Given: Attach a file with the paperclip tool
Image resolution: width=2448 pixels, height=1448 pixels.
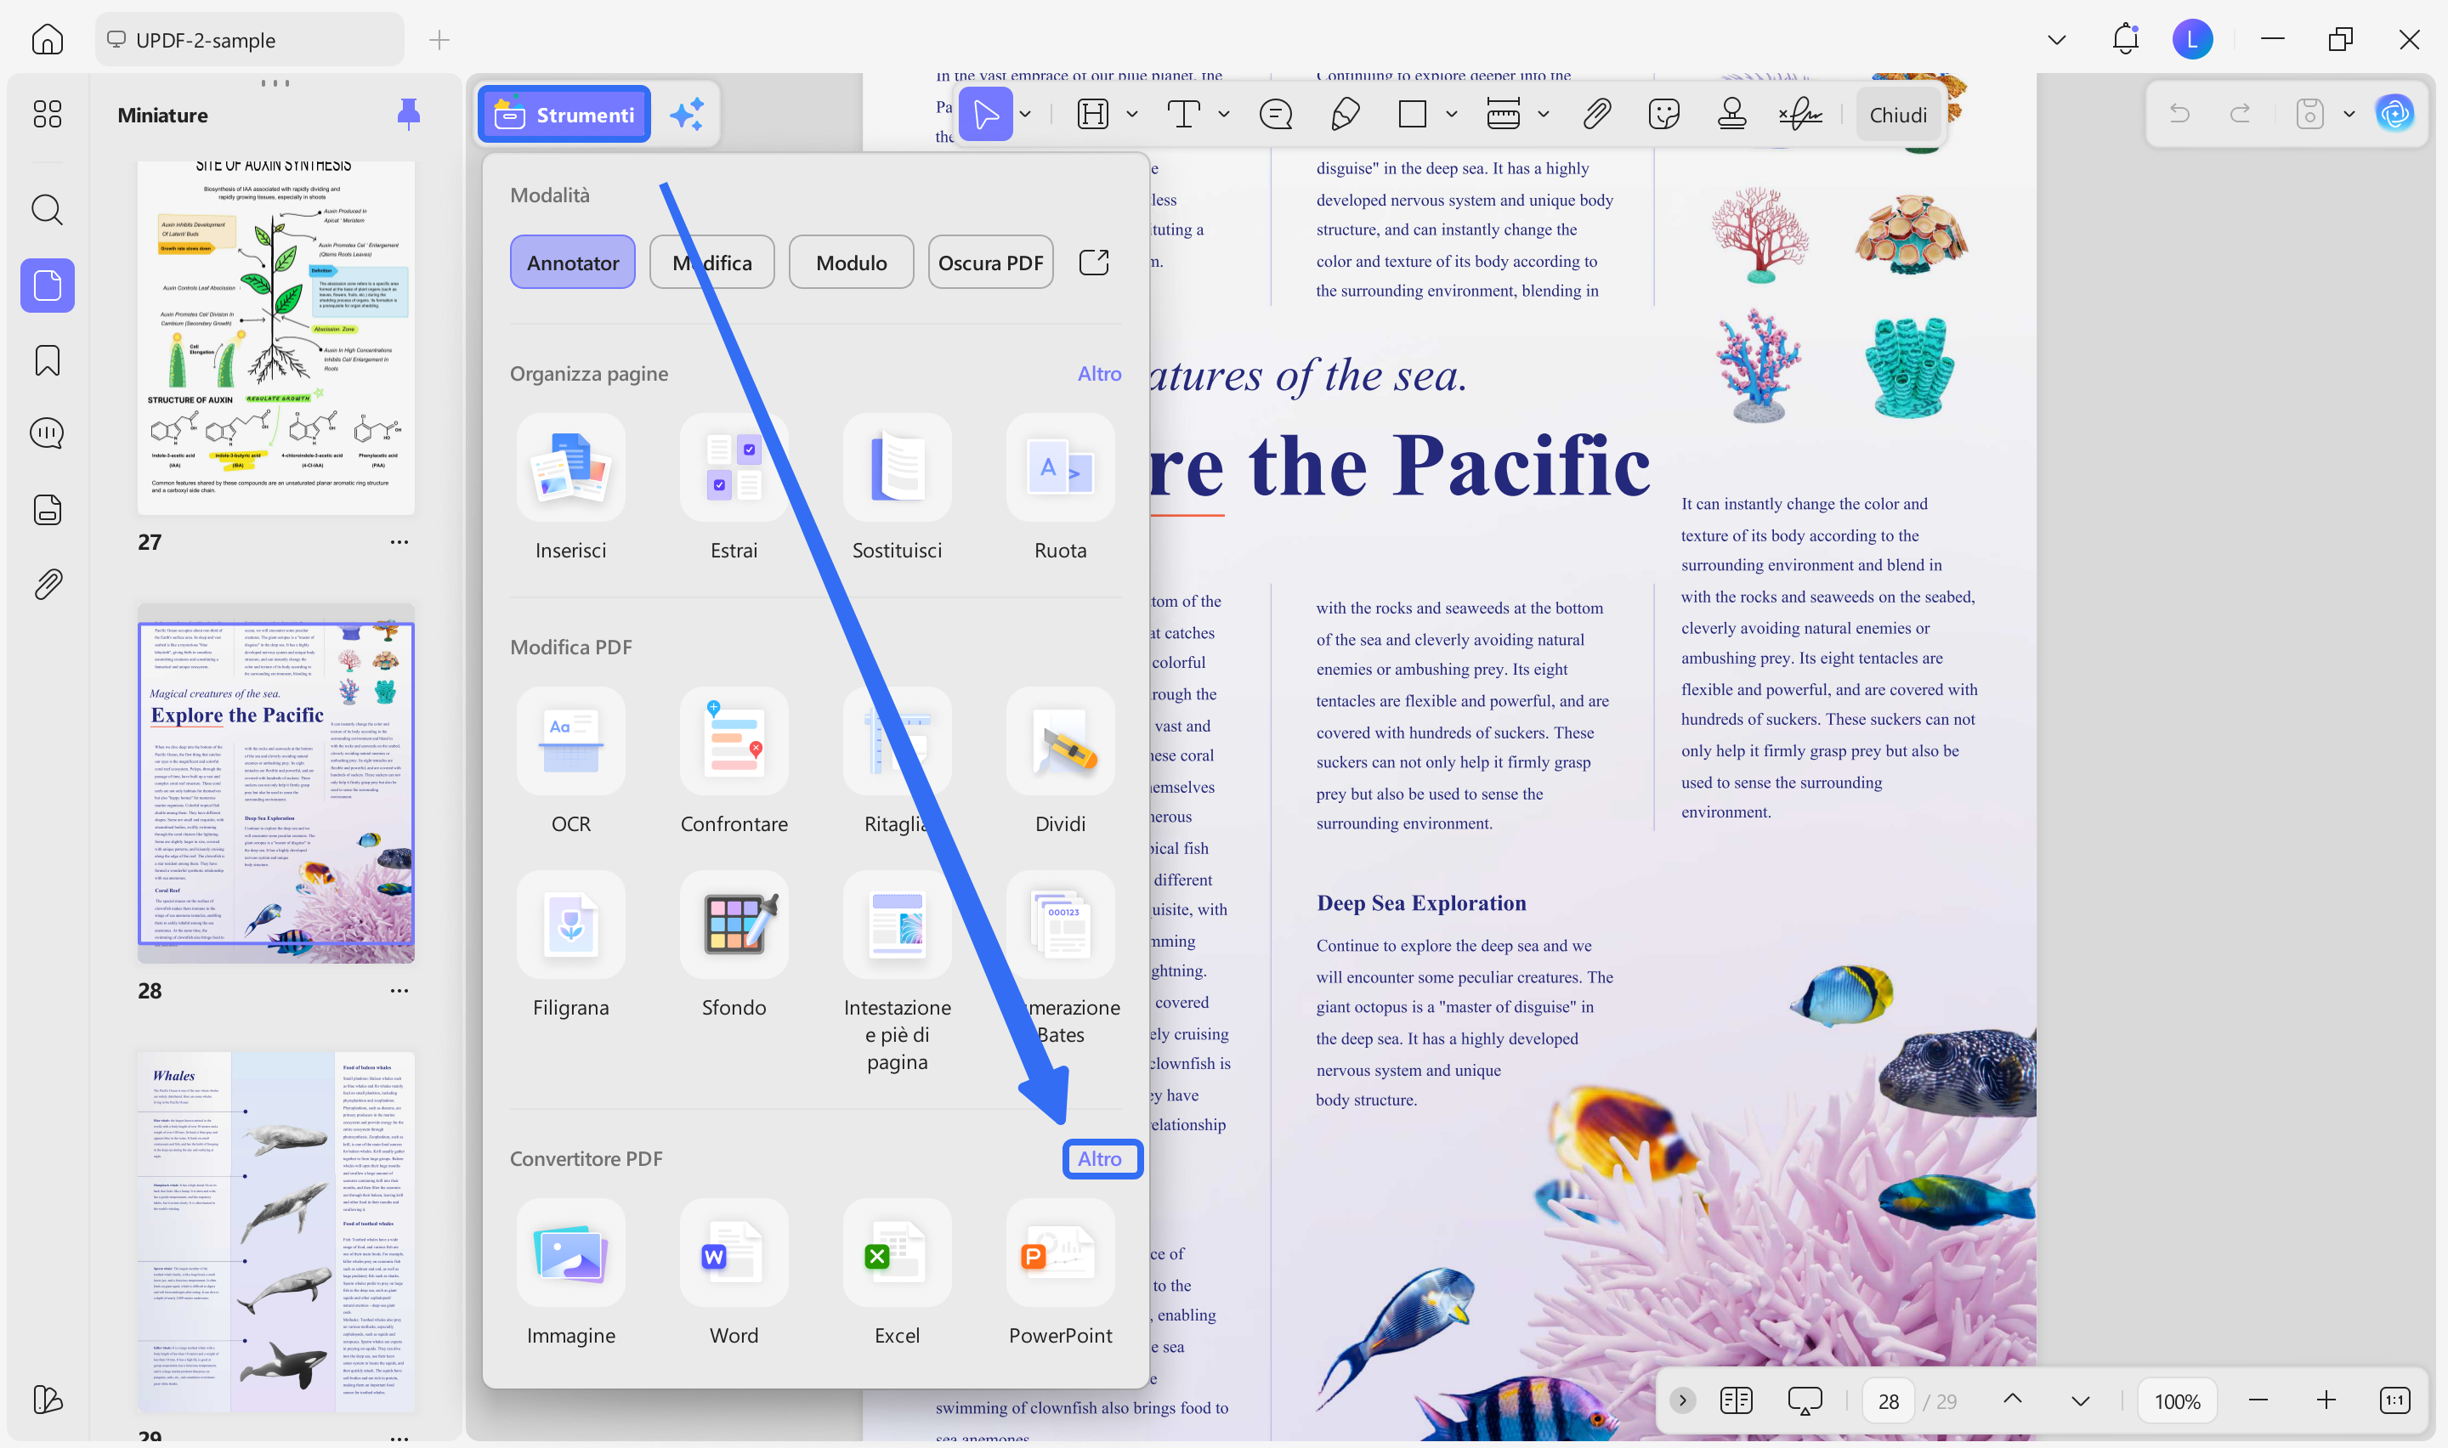Looking at the screenshot, I should [1596, 114].
